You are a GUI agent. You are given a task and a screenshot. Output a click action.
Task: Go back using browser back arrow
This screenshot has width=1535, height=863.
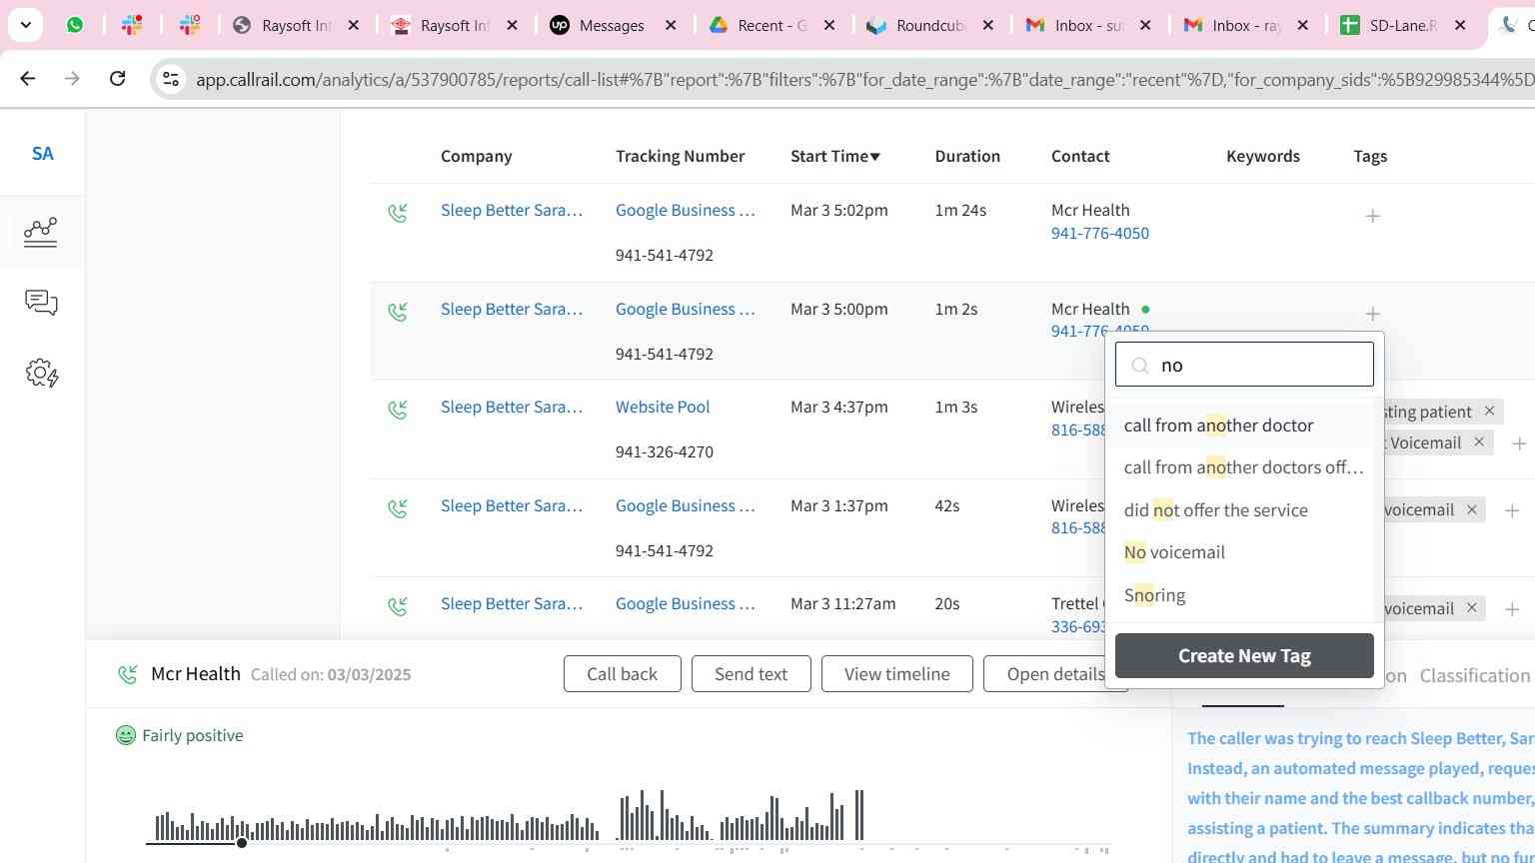[x=28, y=79]
